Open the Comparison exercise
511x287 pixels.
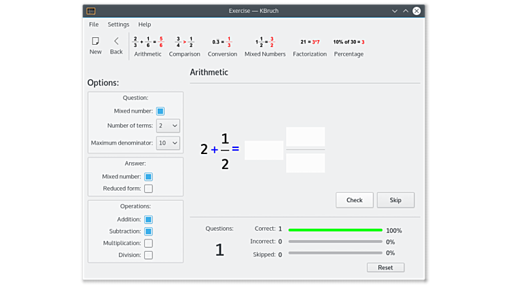click(x=184, y=45)
